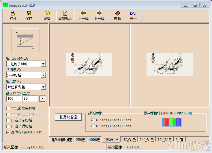Click max height field containing 80
This screenshot has height=153, width=212.
click(30, 99)
